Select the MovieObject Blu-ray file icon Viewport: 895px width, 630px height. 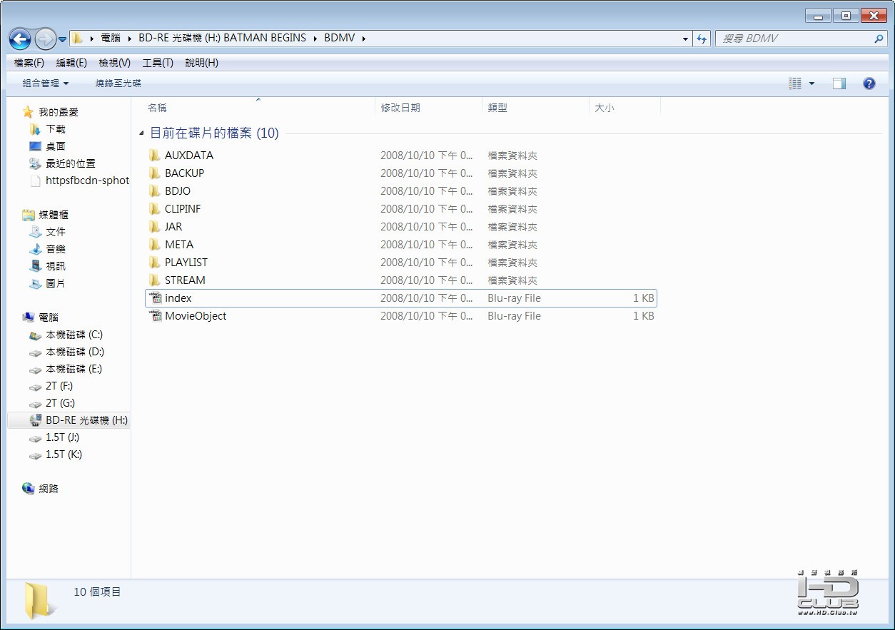[x=154, y=316]
